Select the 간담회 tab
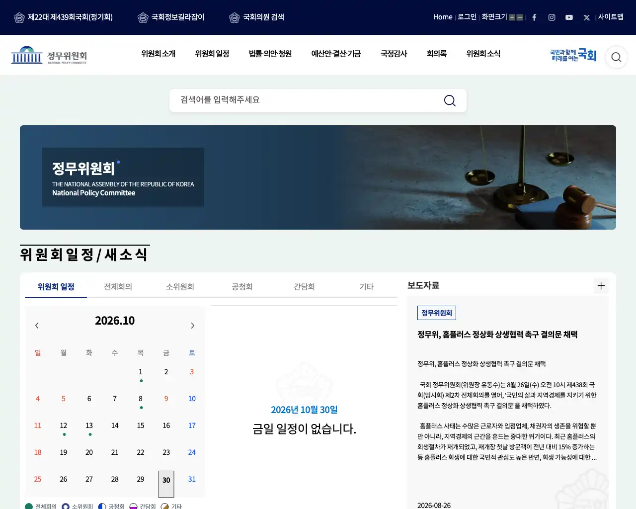Screen dimensions: 636x509 (x=305, y=287)
